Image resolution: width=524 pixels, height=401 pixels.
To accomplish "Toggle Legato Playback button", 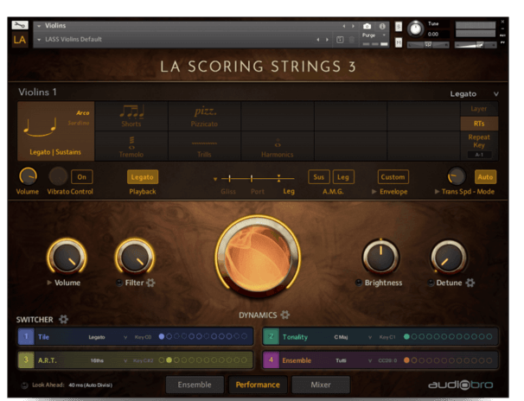I will (x=143, y=177).
